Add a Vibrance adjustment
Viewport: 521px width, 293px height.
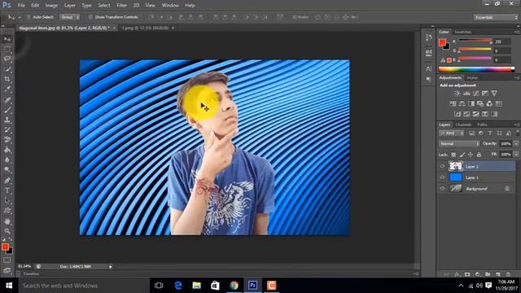[x=494, y=94]
